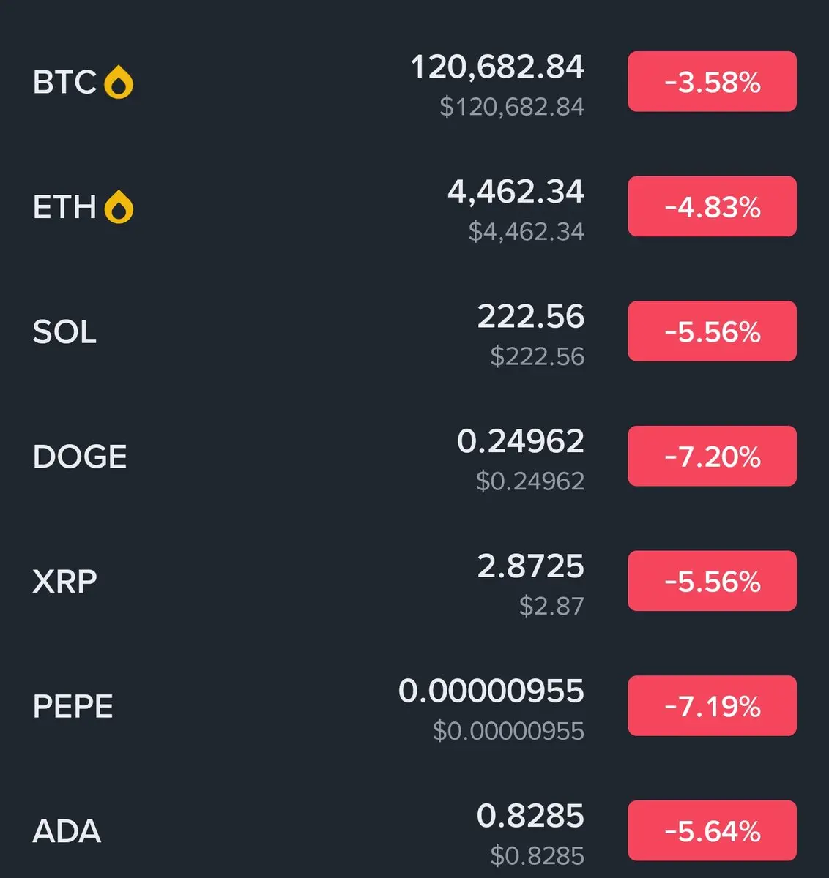Viewport: 829px width, 878px height.
Task: Tap the PEPE -7.19% change badge
Action: pyautogui.click(x=712, y=706)
